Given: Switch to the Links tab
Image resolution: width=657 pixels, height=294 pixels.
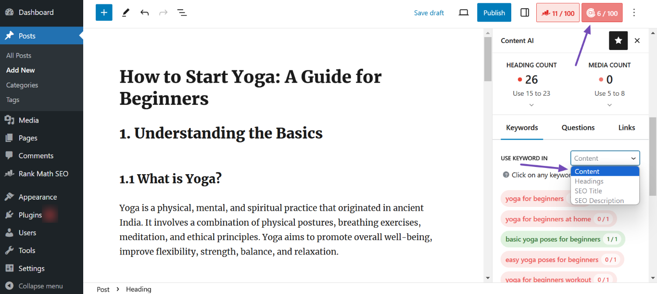Looking at the screenshot, I should 627,128.
